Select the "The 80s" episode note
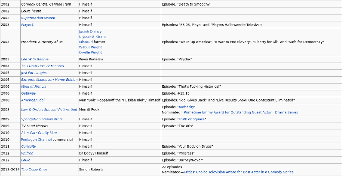 (x=178, y=126)
